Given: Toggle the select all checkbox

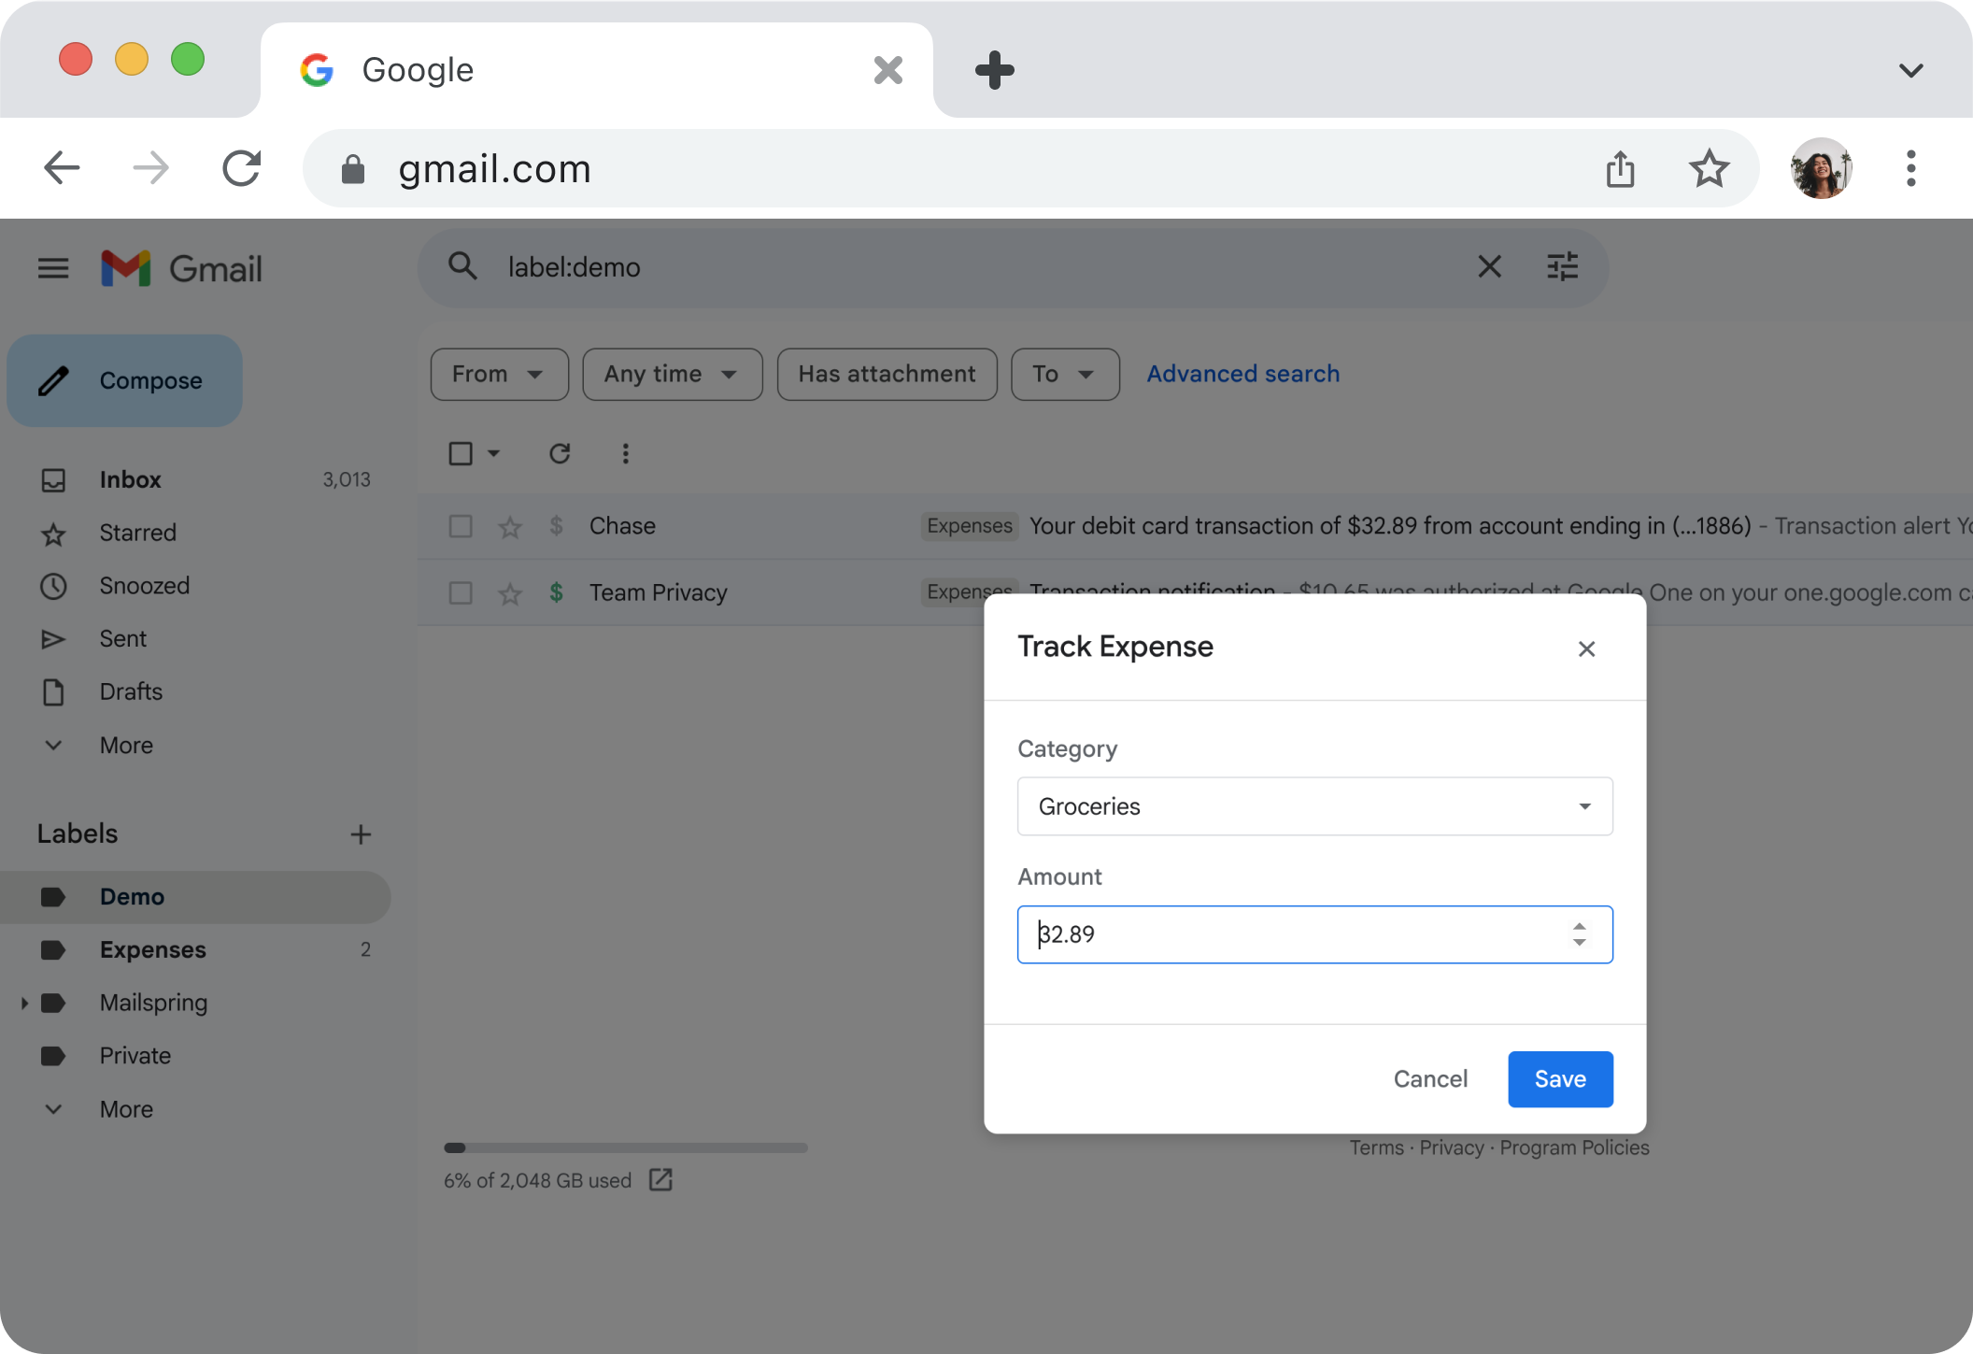Looking at the screenshot, I should coord(461,454).
